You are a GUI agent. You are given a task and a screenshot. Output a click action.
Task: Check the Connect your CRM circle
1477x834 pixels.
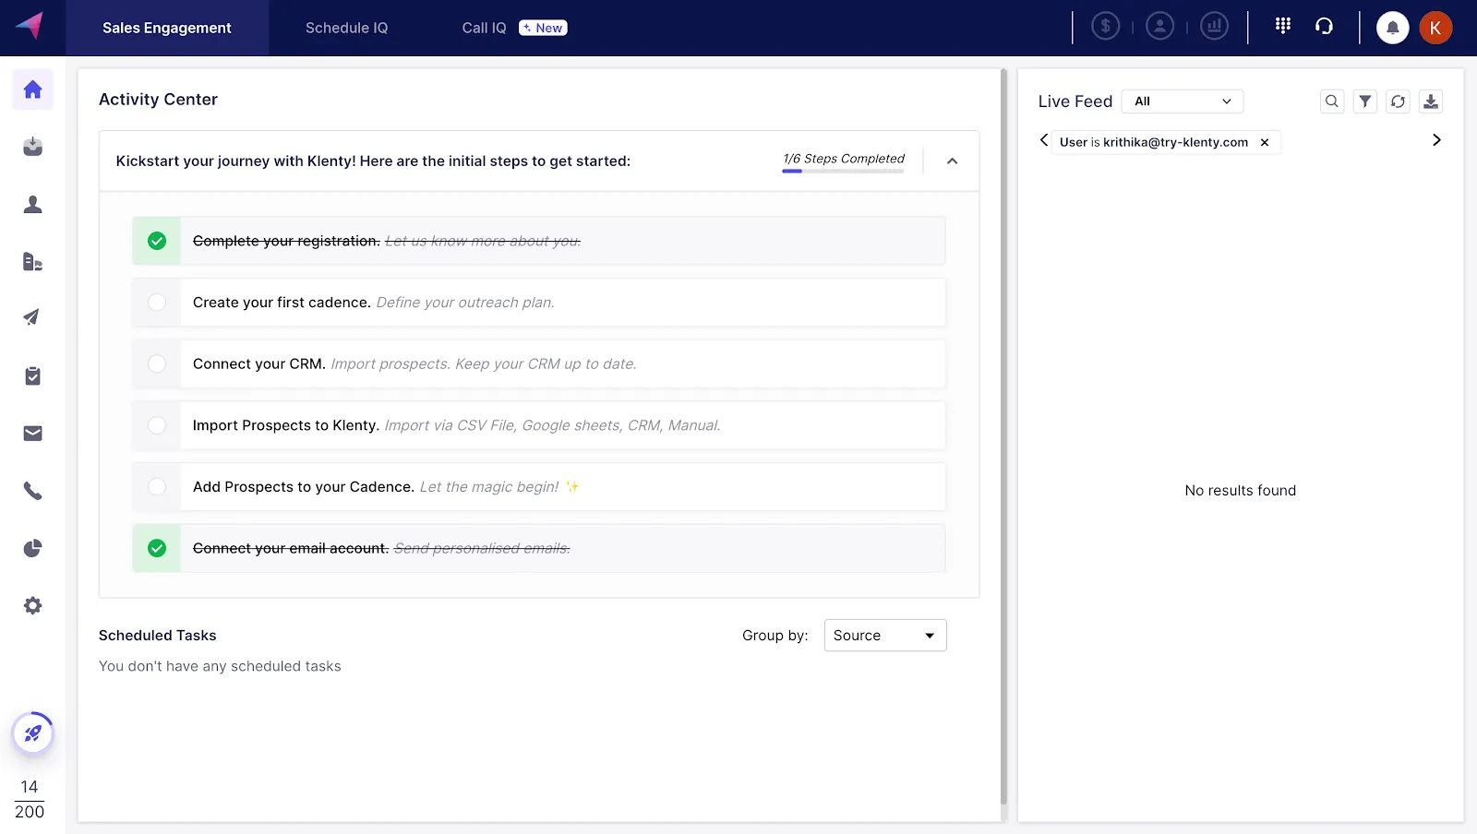[157, 363]
